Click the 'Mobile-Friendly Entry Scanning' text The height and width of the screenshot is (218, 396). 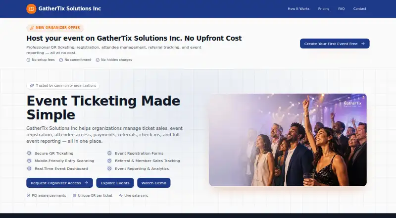tap(64, 161)
